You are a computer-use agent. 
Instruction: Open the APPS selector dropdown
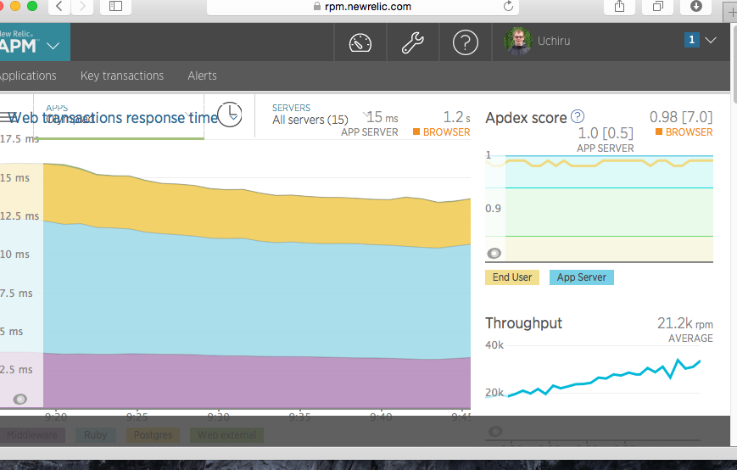tap(119, 116)
